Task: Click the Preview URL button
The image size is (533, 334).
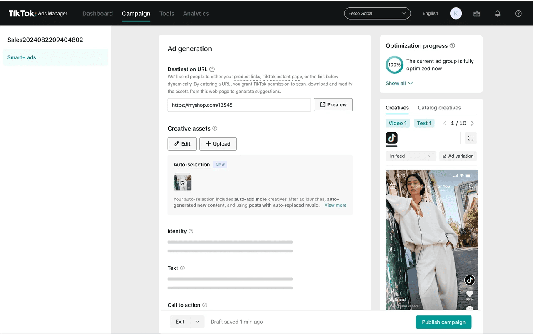Action: click(x=333, y=105)
